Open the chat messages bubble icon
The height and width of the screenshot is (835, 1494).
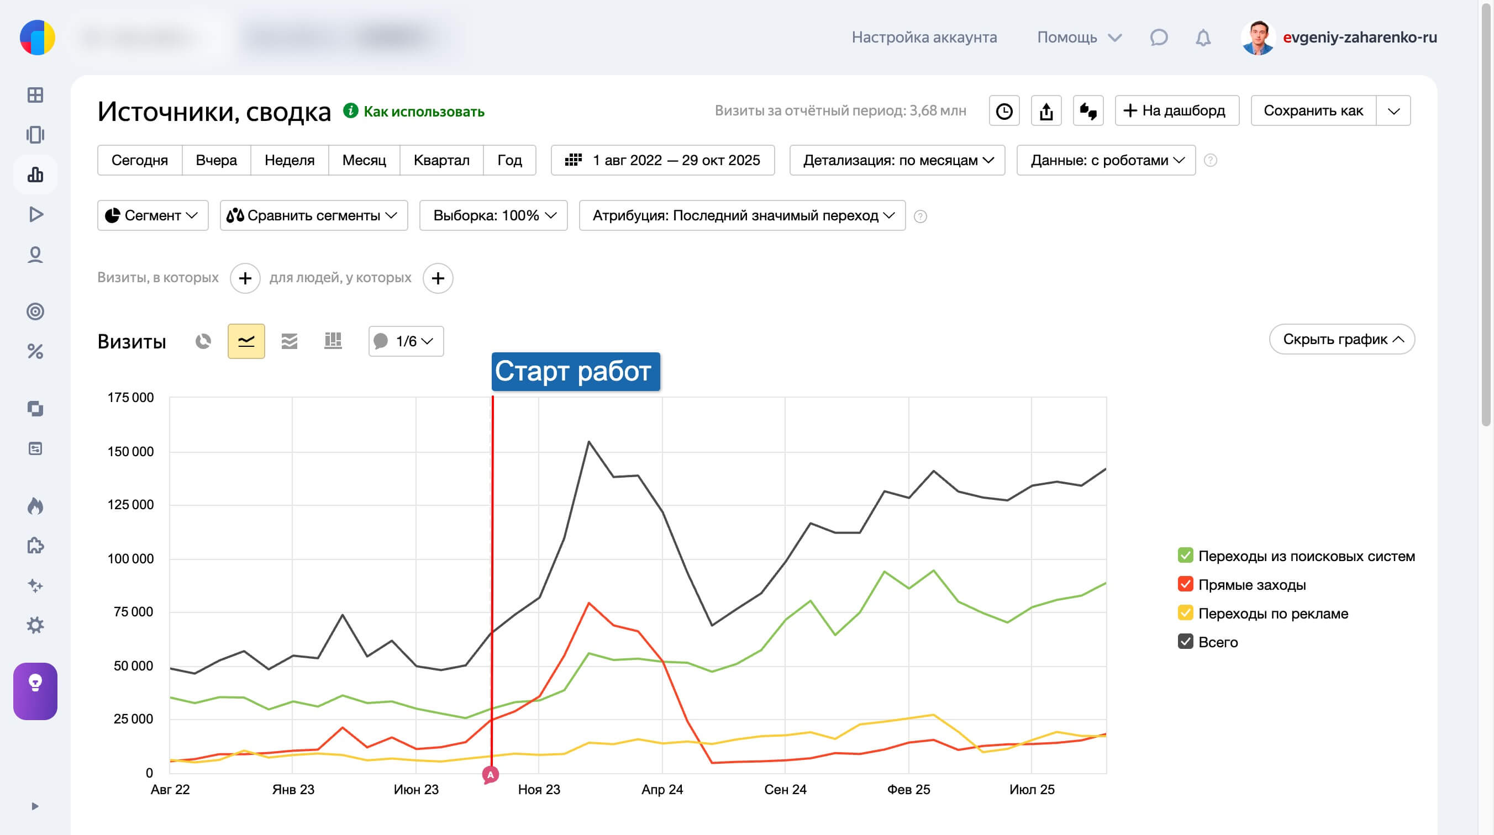[1158, 38]
